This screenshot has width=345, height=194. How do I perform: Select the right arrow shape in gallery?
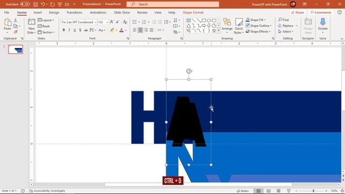coord(204,26)
